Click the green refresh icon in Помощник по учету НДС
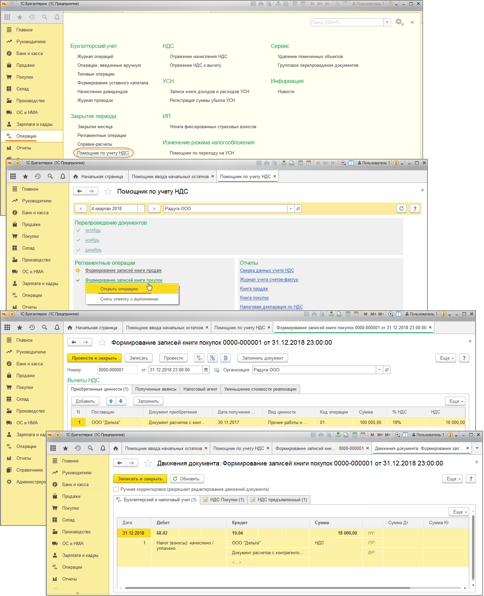The height and width of the screenshot is (596, 484). click(401, 208)
